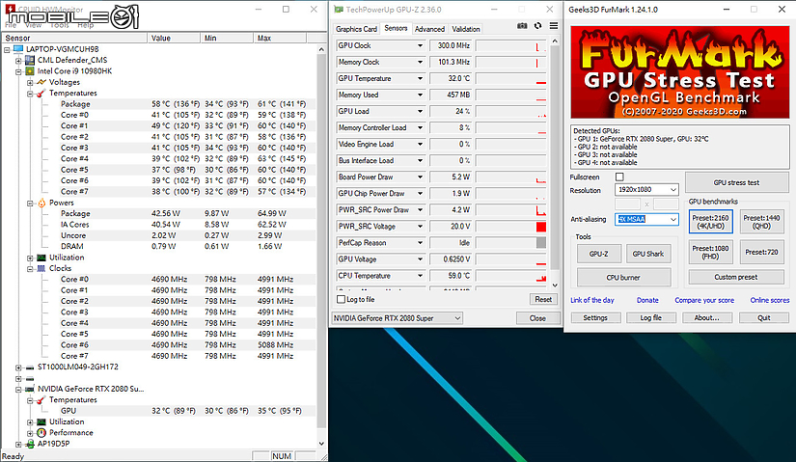Viewport: 796px width, 462px height.
Task: Click the Custom preset button
Action: (735, 277)
